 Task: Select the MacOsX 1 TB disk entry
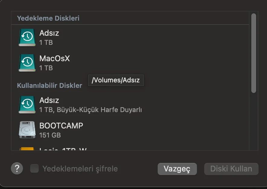coord(130,63)
